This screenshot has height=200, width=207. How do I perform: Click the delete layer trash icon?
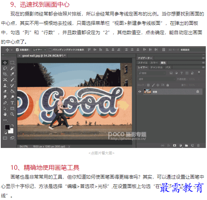(x=198, y=145)
